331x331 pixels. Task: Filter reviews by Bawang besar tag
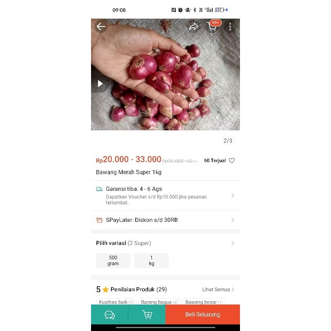204,302
